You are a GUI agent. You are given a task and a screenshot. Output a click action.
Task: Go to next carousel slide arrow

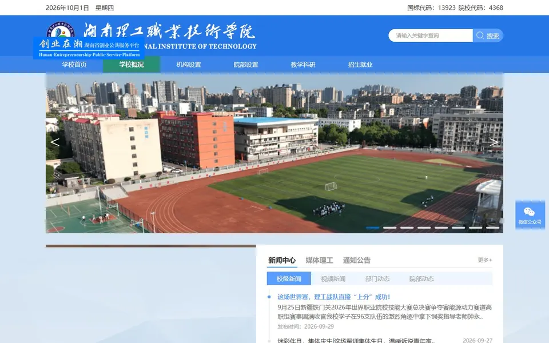click(494, 142)
